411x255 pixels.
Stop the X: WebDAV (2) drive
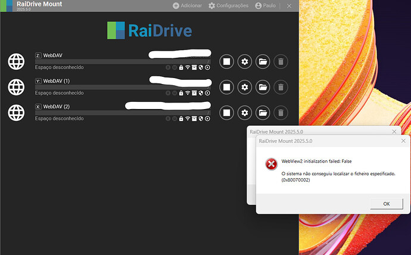[x=226, y=113]
